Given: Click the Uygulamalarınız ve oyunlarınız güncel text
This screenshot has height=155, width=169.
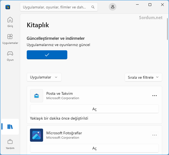Looking at the screenshot, I should coord(58,45).
